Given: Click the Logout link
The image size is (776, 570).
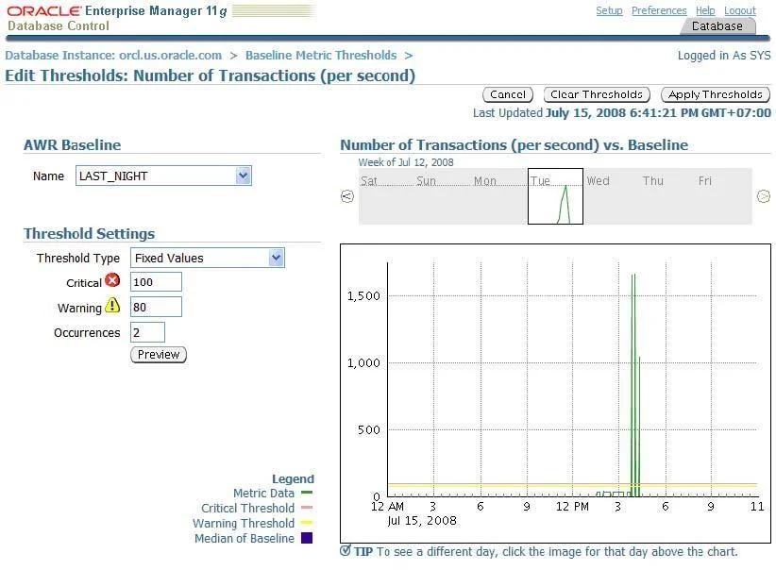Looking at the screenshot, I should click(740, 10).
